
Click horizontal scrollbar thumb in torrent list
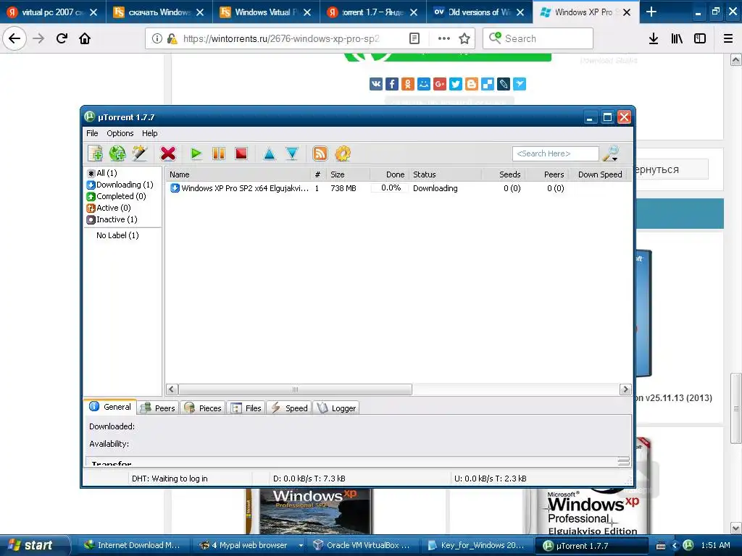click(295, 389)
